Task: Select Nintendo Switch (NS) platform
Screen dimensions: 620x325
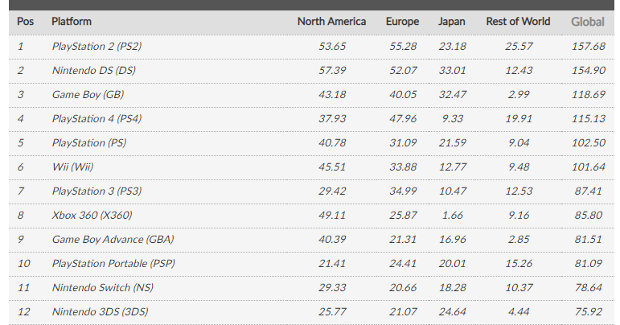Action: pos(102,287)
